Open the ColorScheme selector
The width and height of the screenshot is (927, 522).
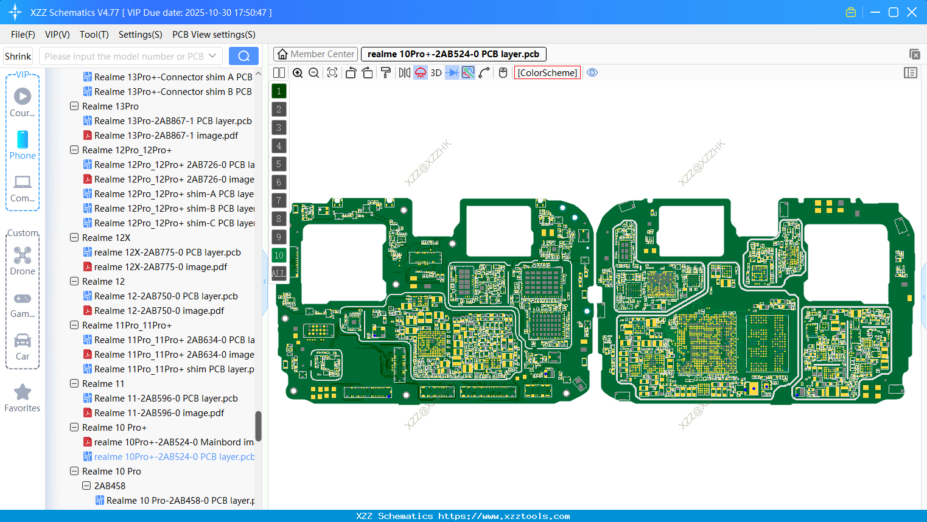547,72
